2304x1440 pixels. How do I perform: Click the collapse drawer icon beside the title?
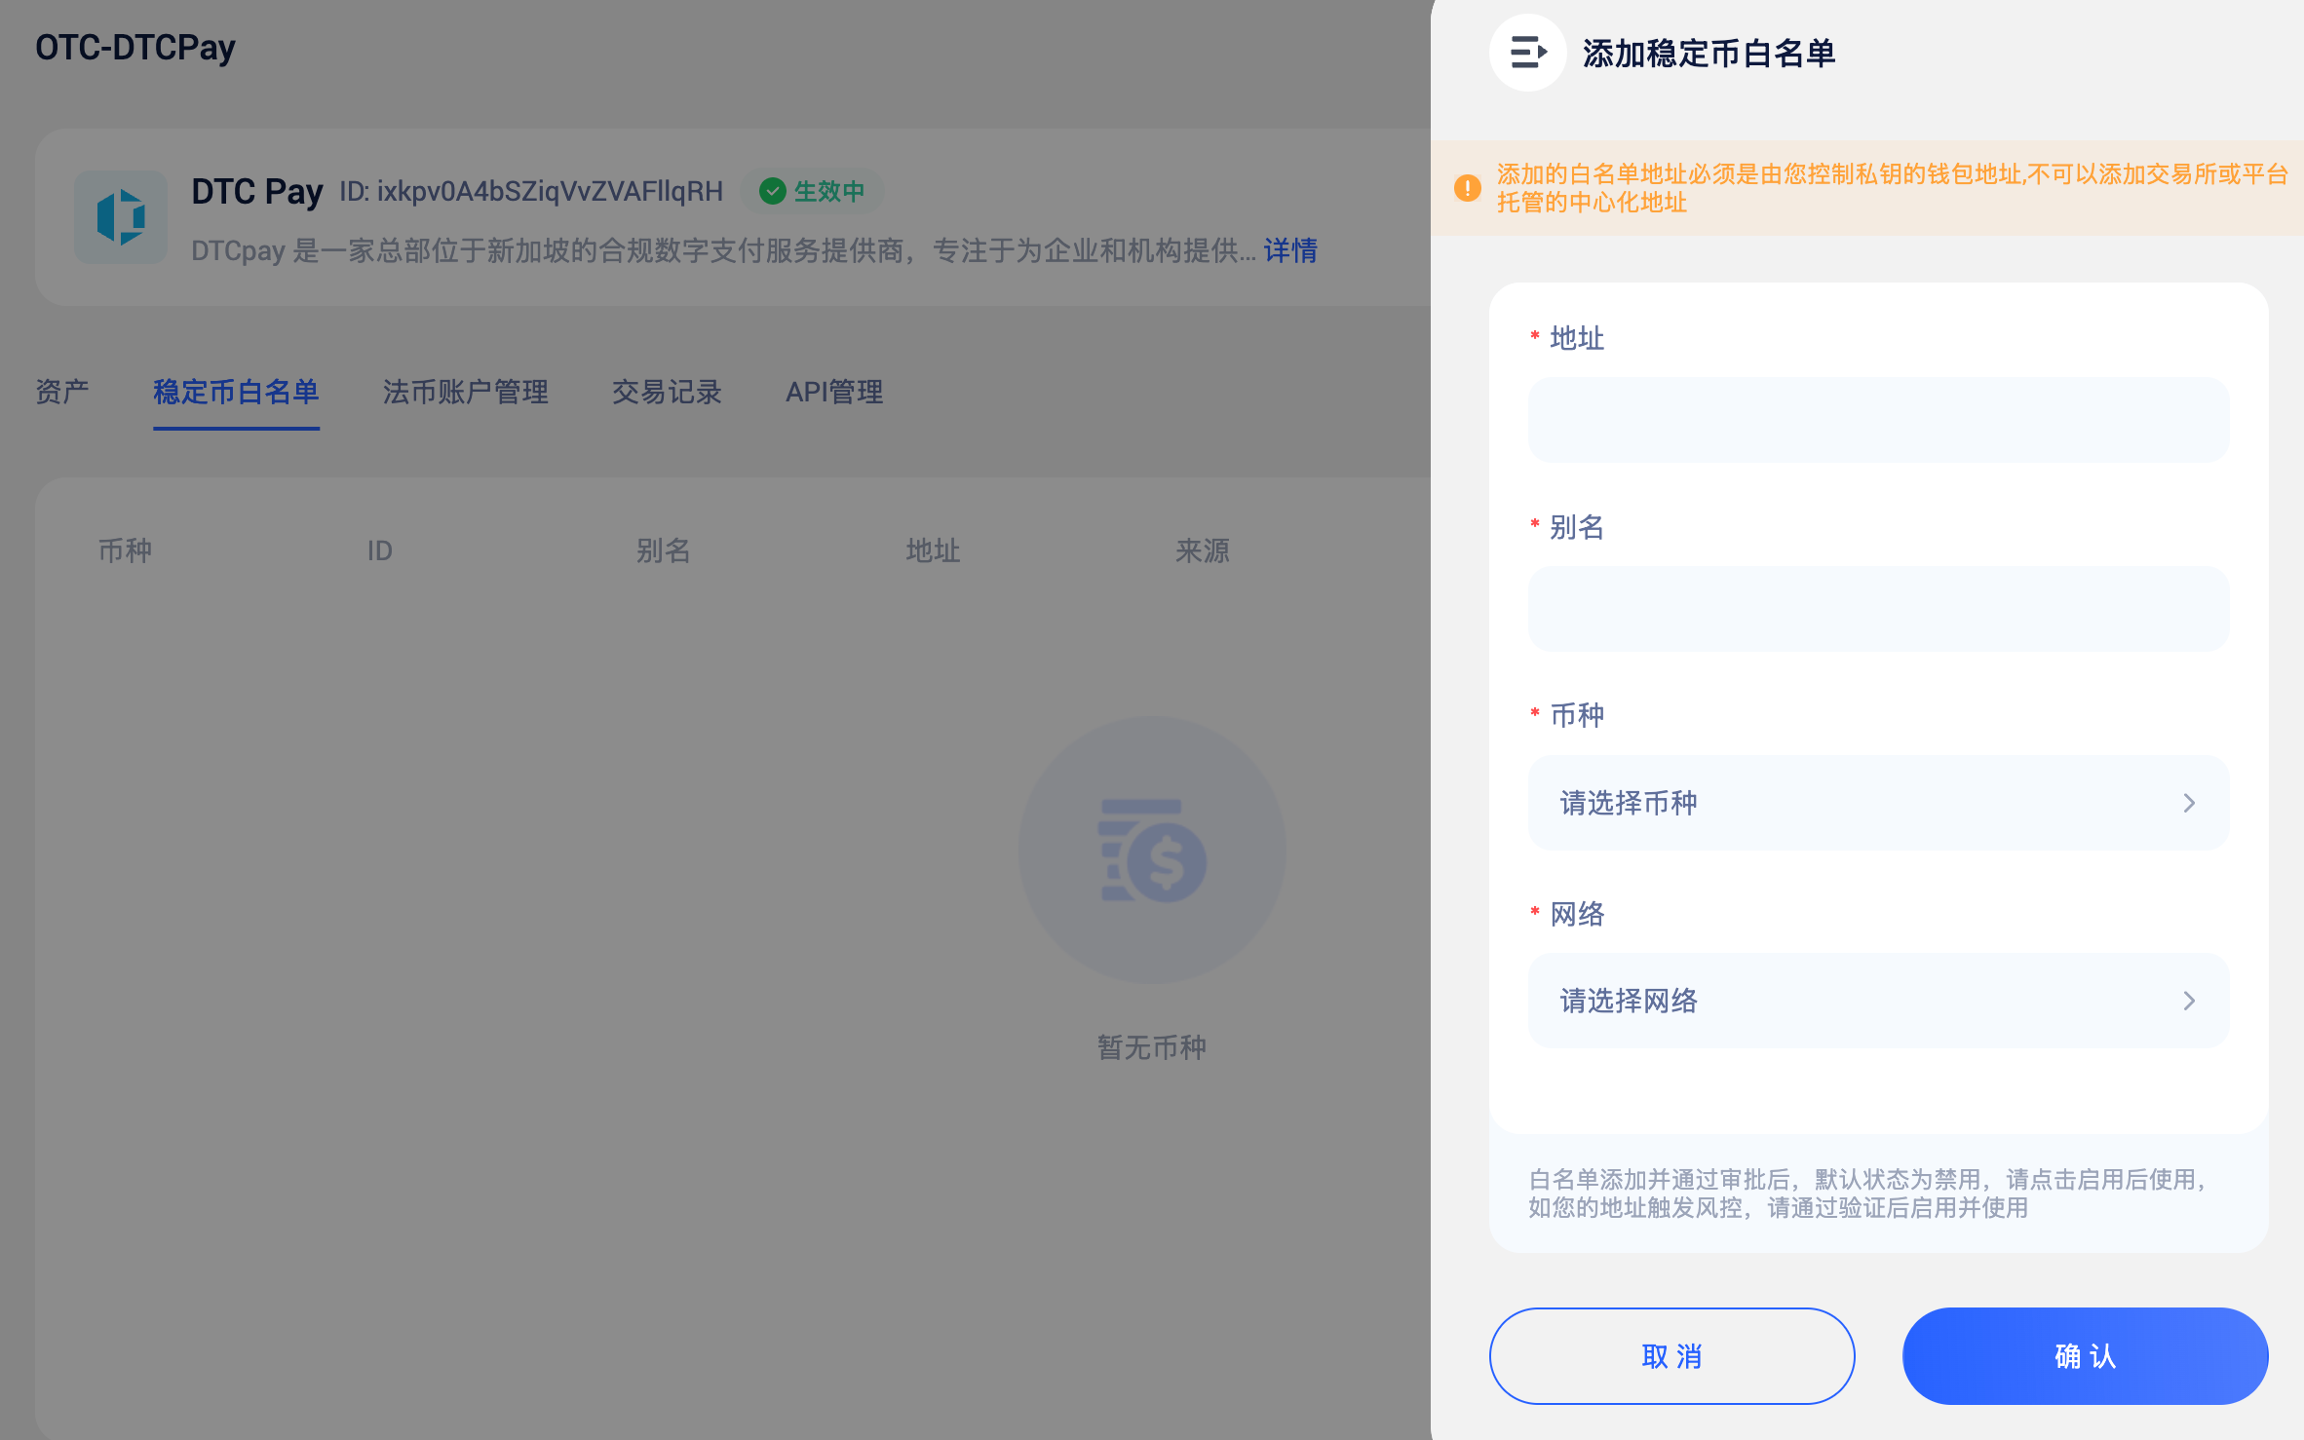tap(1527, 53)
